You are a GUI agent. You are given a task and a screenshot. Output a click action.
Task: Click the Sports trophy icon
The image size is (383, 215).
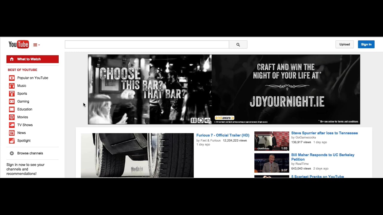(12, 93)
